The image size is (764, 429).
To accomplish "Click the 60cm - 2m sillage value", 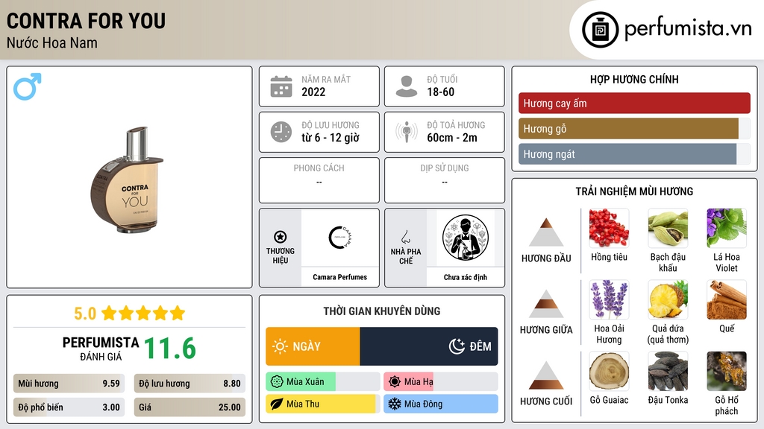I will (452, 138).
